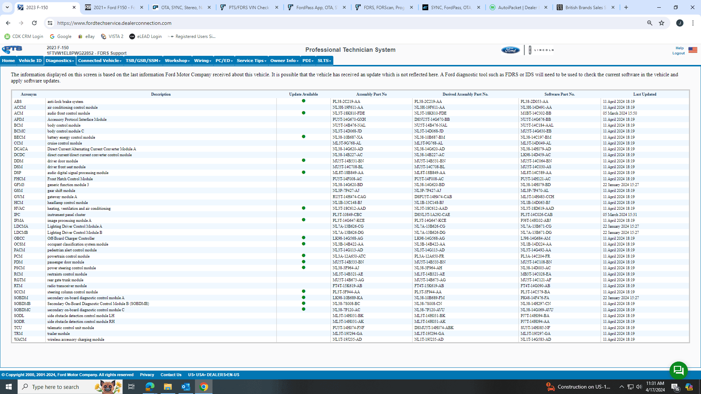The height and width of the screenshot is (394, 701).
Task: Open the Contact Us footer link
Action: pos(171,375)
